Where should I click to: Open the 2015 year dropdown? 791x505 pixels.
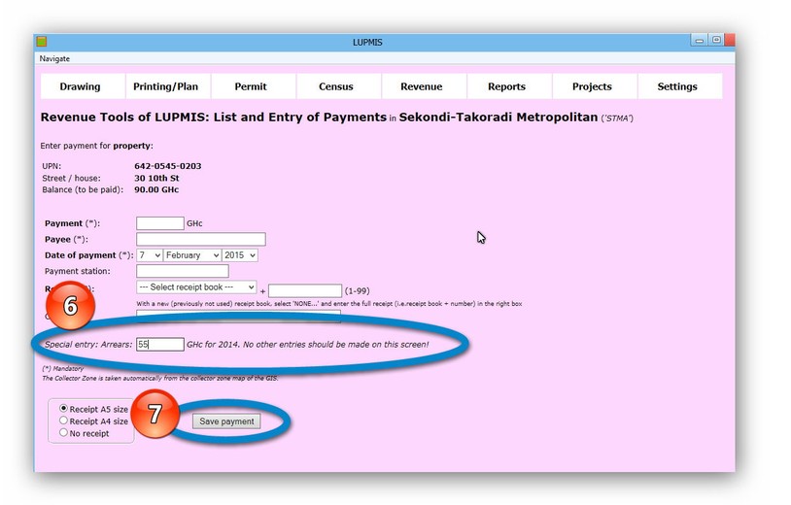(x=240, y=255)
